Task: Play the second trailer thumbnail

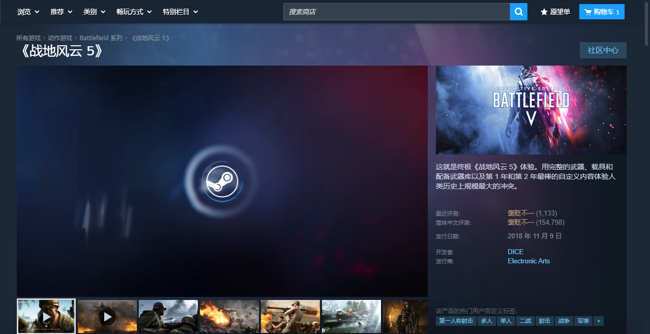Action: point(107,316)
